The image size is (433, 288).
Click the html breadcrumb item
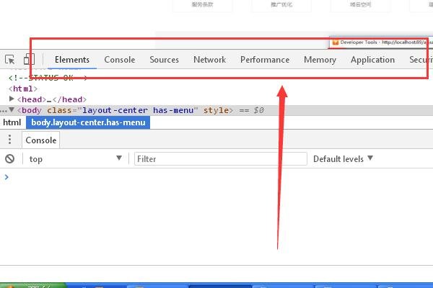tap(12, 123)
